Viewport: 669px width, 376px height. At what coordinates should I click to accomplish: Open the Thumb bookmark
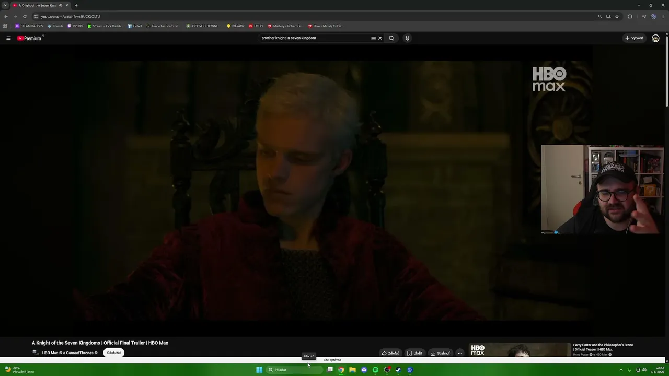click(55, 26)
